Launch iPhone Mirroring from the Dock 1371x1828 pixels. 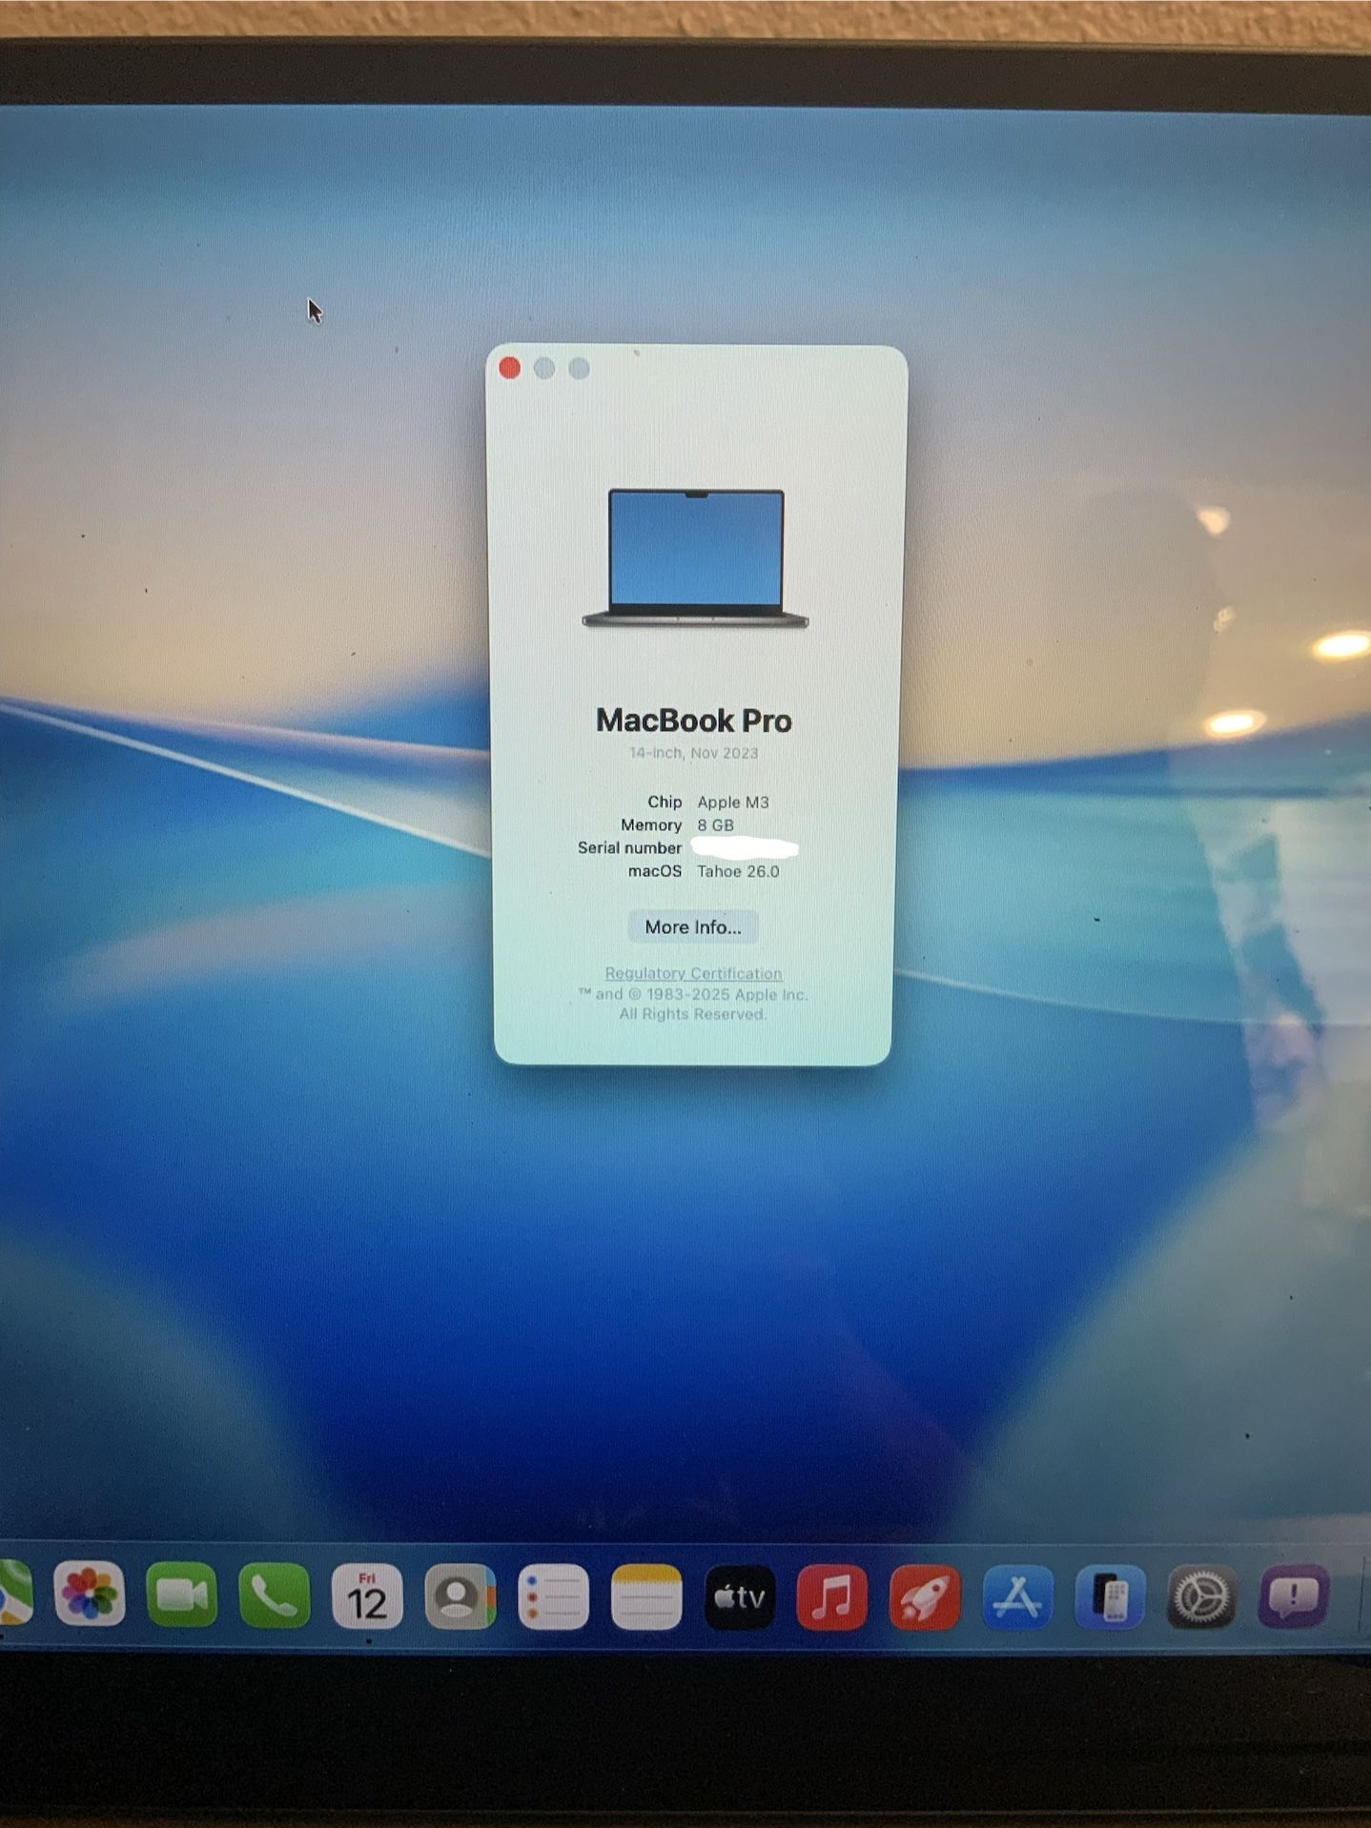coord(1110,1597)
